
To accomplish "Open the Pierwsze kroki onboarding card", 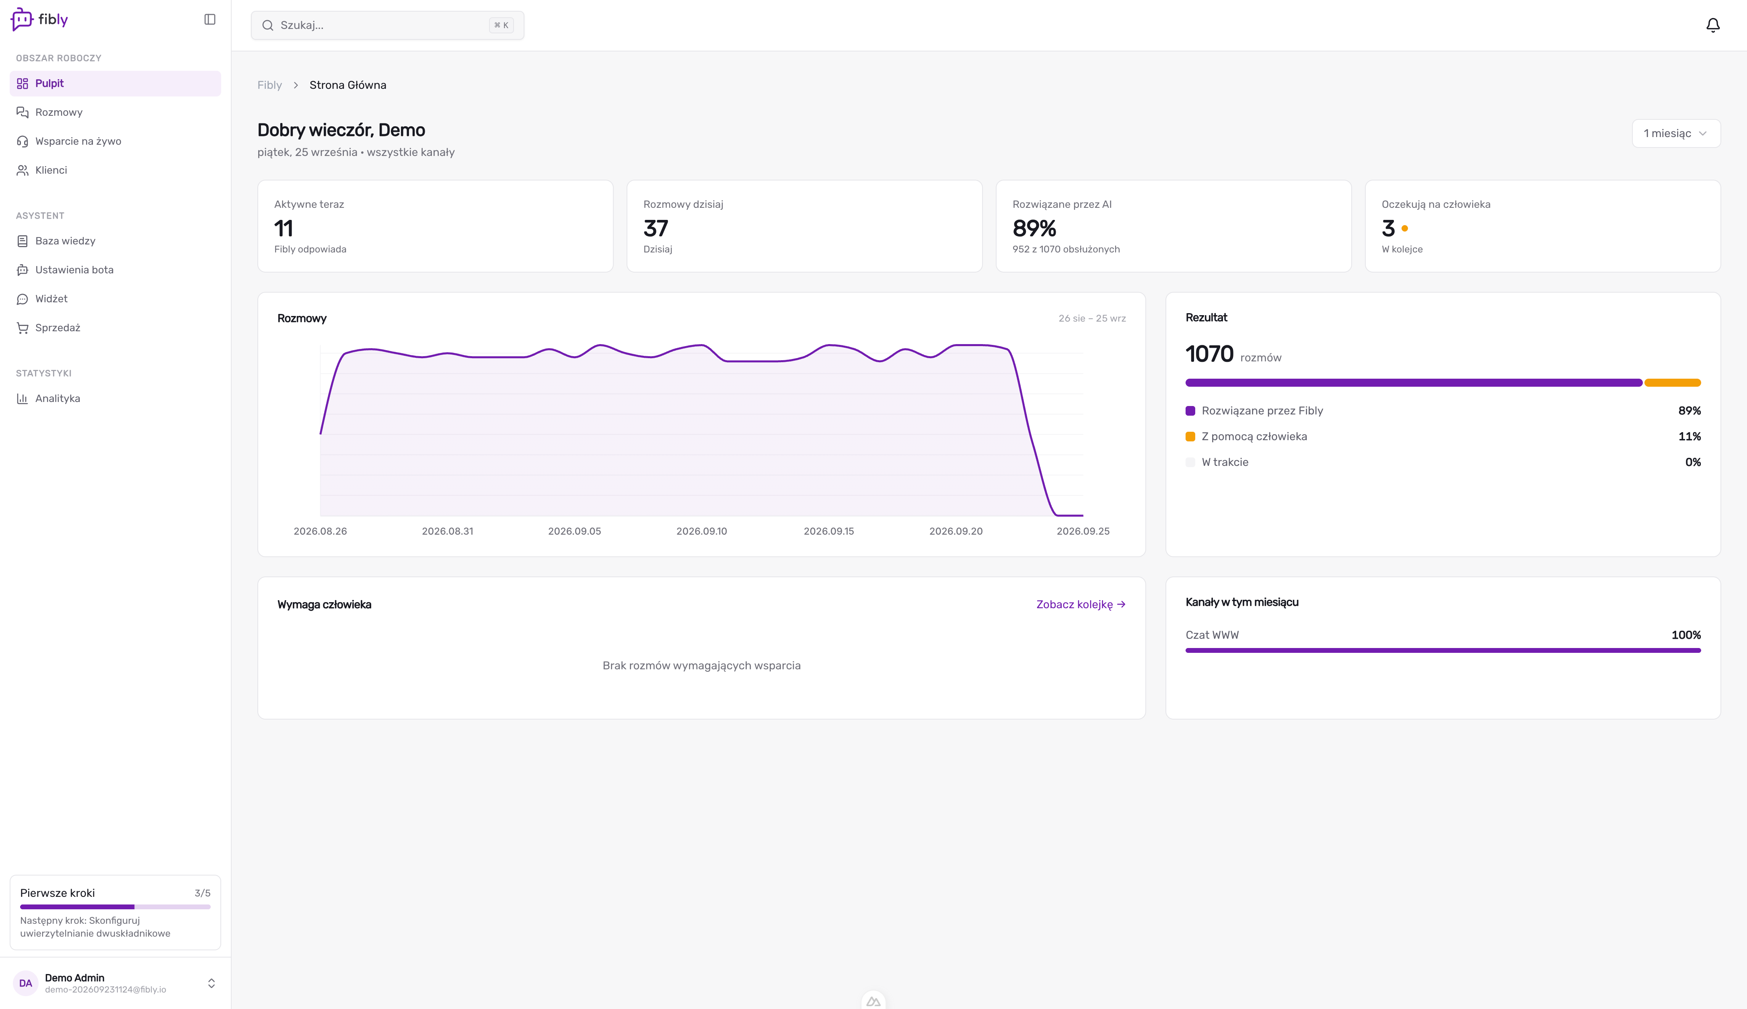I will [x=115, y=912].
